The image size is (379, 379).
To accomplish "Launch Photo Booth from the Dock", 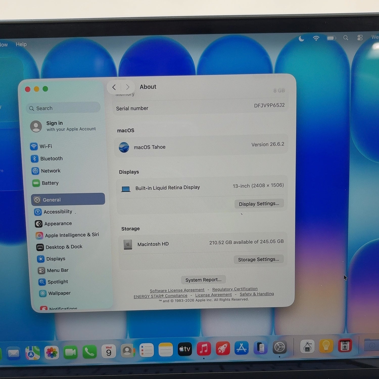I will (345, 345).
